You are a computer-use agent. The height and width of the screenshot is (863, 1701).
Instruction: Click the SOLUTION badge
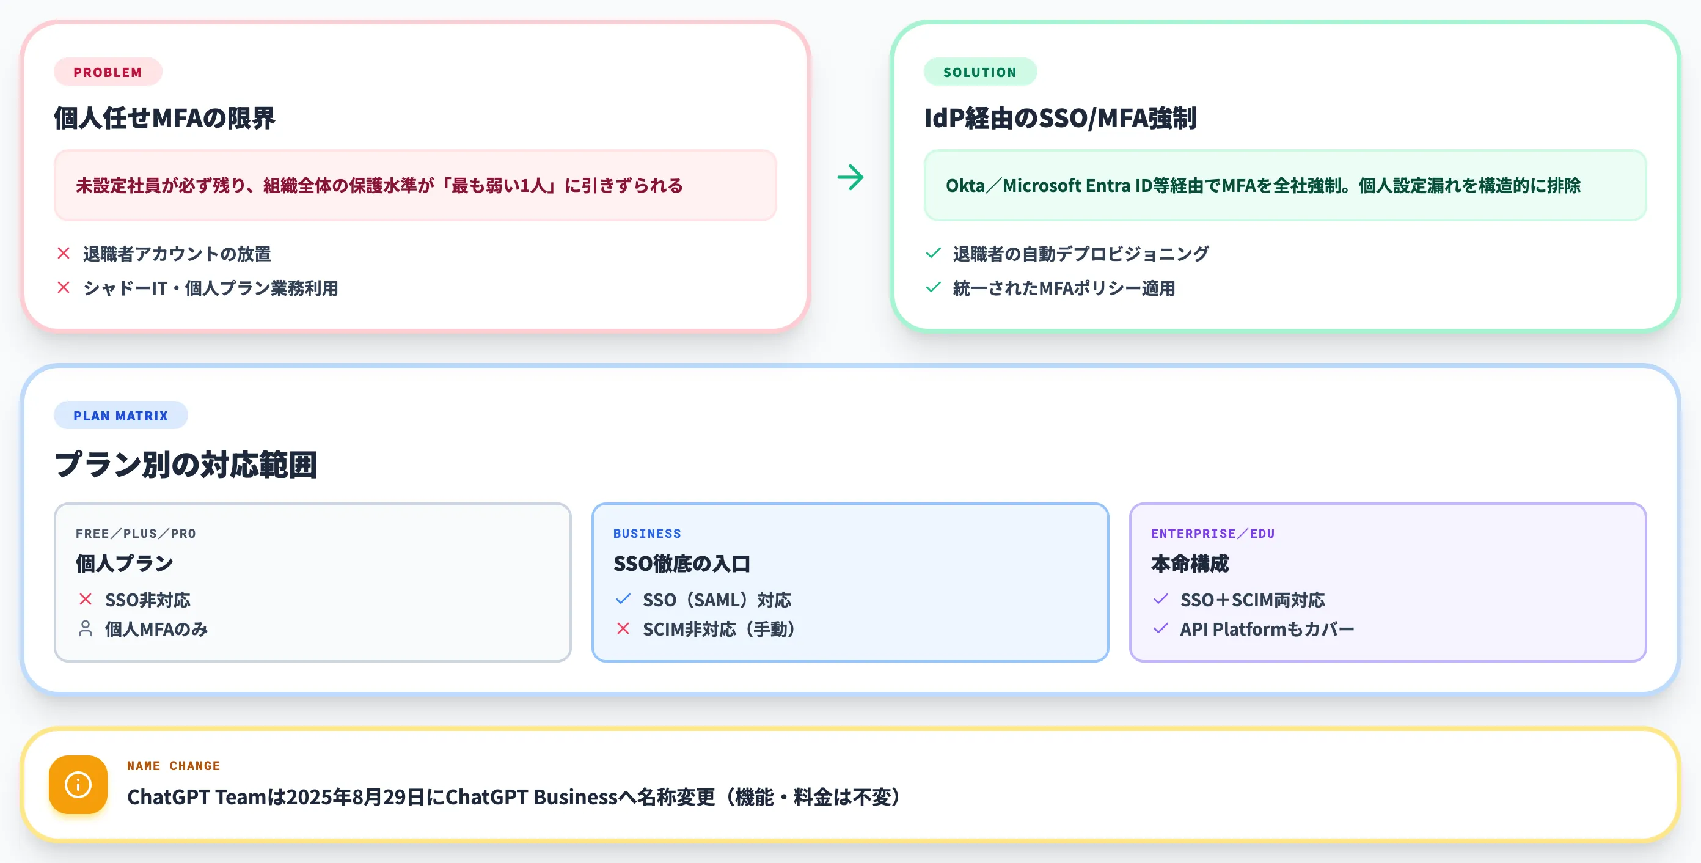(980, 72)
